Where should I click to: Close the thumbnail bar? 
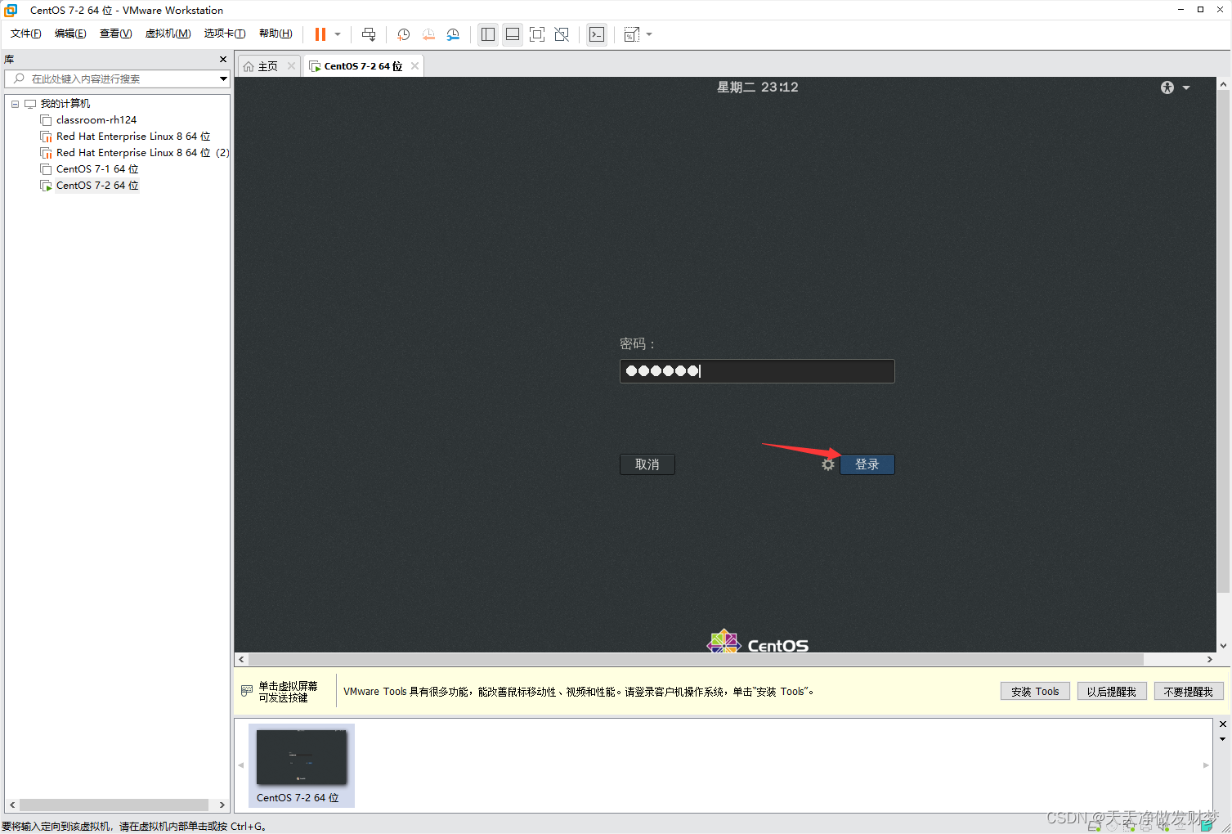coord(1223,724)
